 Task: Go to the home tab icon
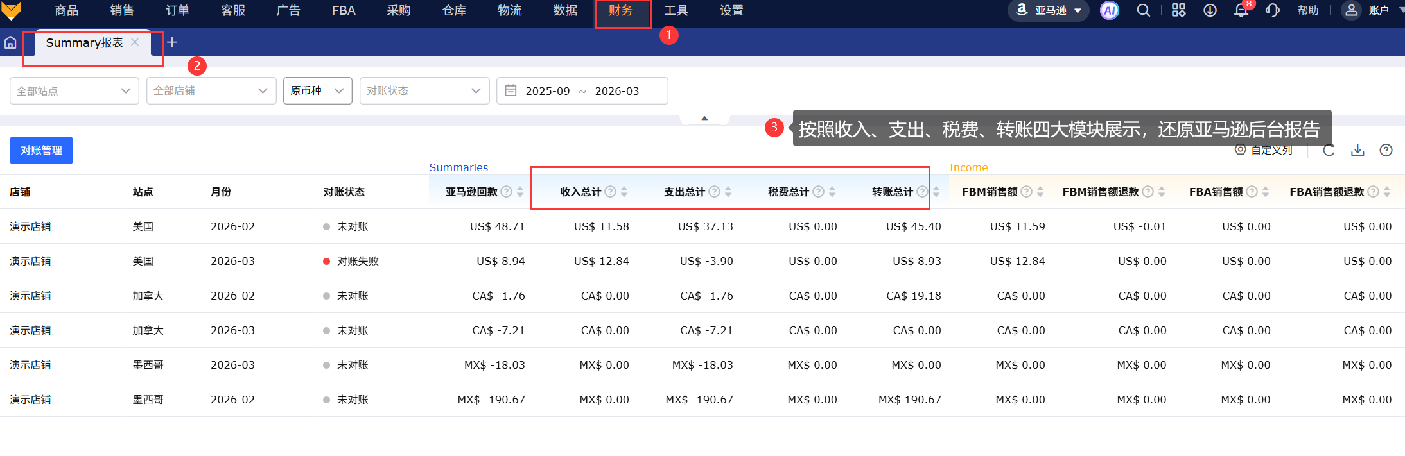coord(10,42)
